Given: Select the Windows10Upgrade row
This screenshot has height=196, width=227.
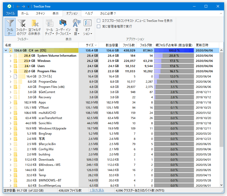Looking at the screenshot, I should coord(111,128).
